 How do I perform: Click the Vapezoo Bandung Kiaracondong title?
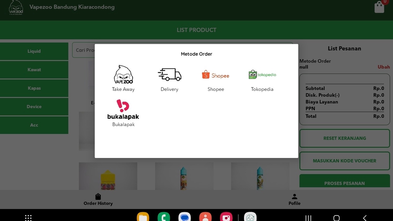(x=72, y=7)
